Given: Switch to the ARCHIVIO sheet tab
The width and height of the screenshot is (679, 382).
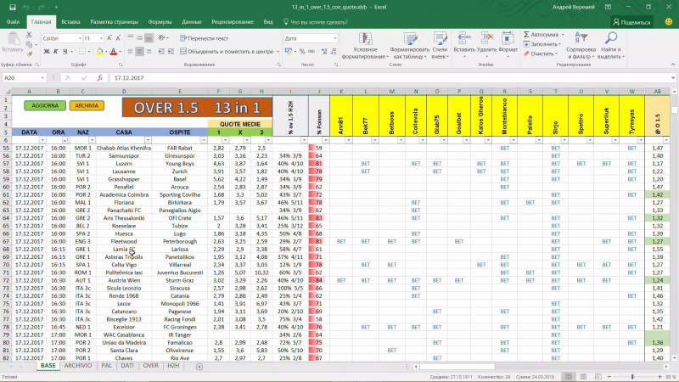Looking at the screenshot, I should point(78,366).
